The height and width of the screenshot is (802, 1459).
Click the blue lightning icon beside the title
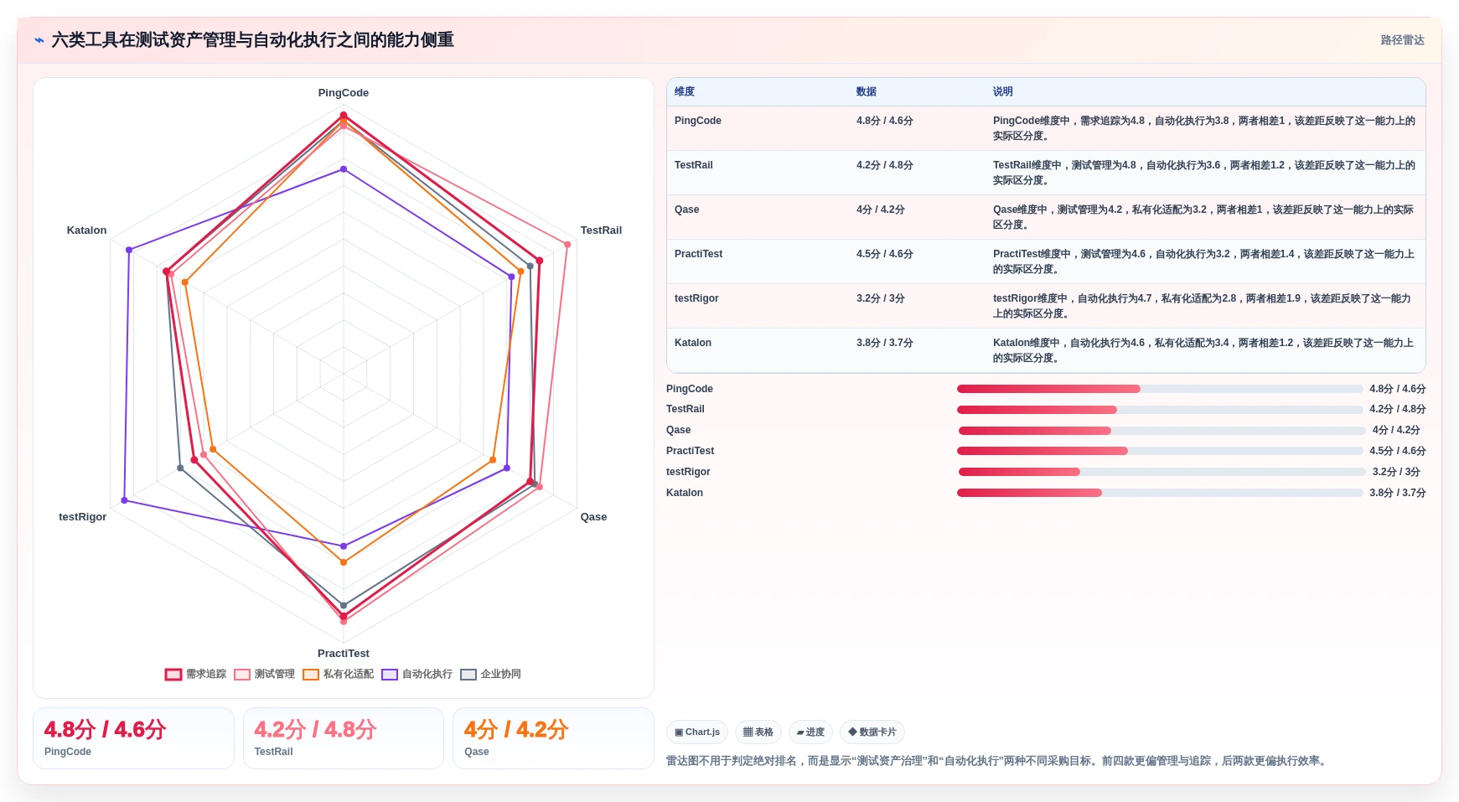[x=39, y=40]
